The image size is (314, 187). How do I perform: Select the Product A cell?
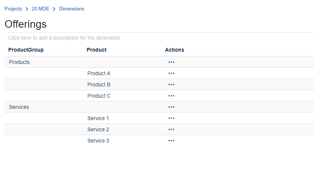(99, 73)
